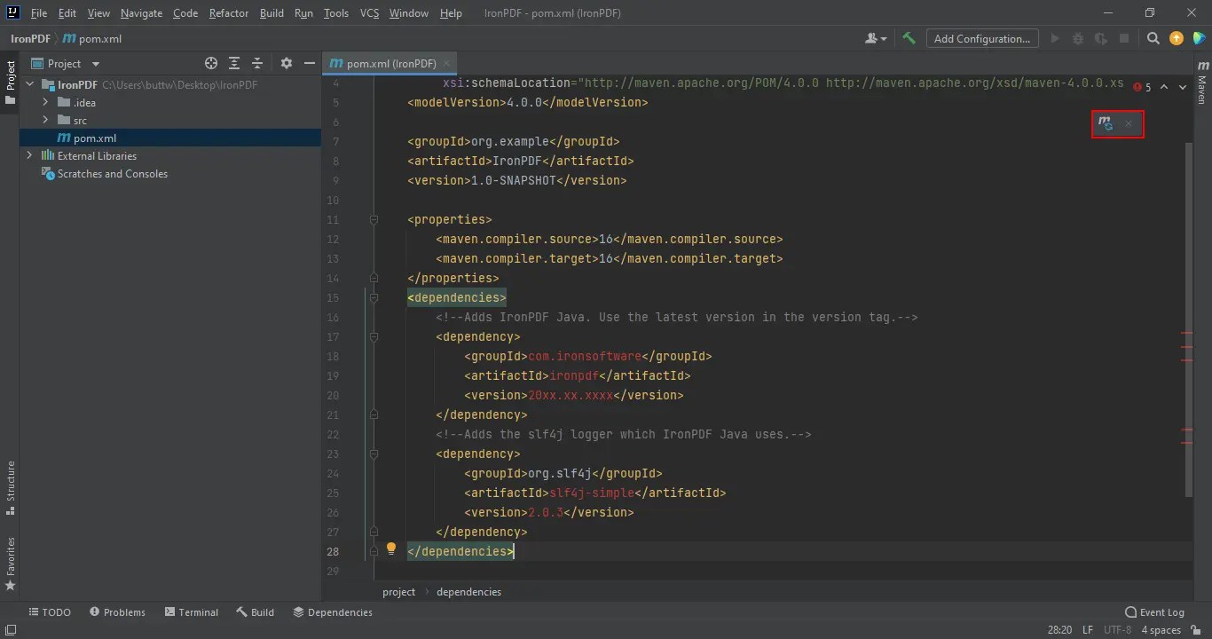
Task: Click the Load Maven Changes icon
Action: pos(1106,124)
